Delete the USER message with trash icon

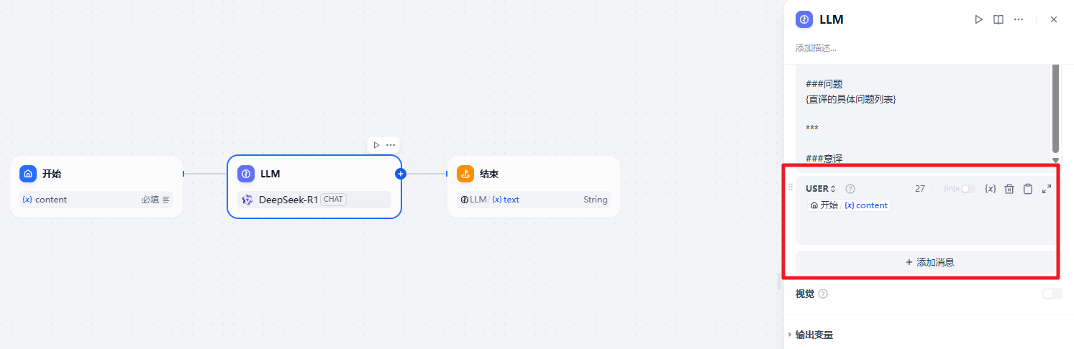tap(1009, 189)
